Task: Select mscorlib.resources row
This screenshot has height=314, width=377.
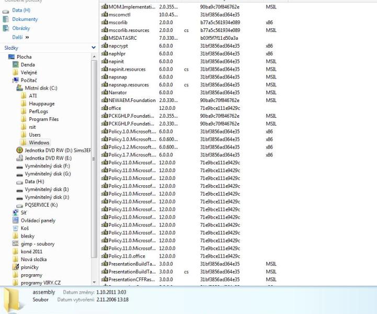Action: [189, 30]
